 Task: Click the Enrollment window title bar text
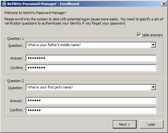pyautogui.click(x=43, y=4)
